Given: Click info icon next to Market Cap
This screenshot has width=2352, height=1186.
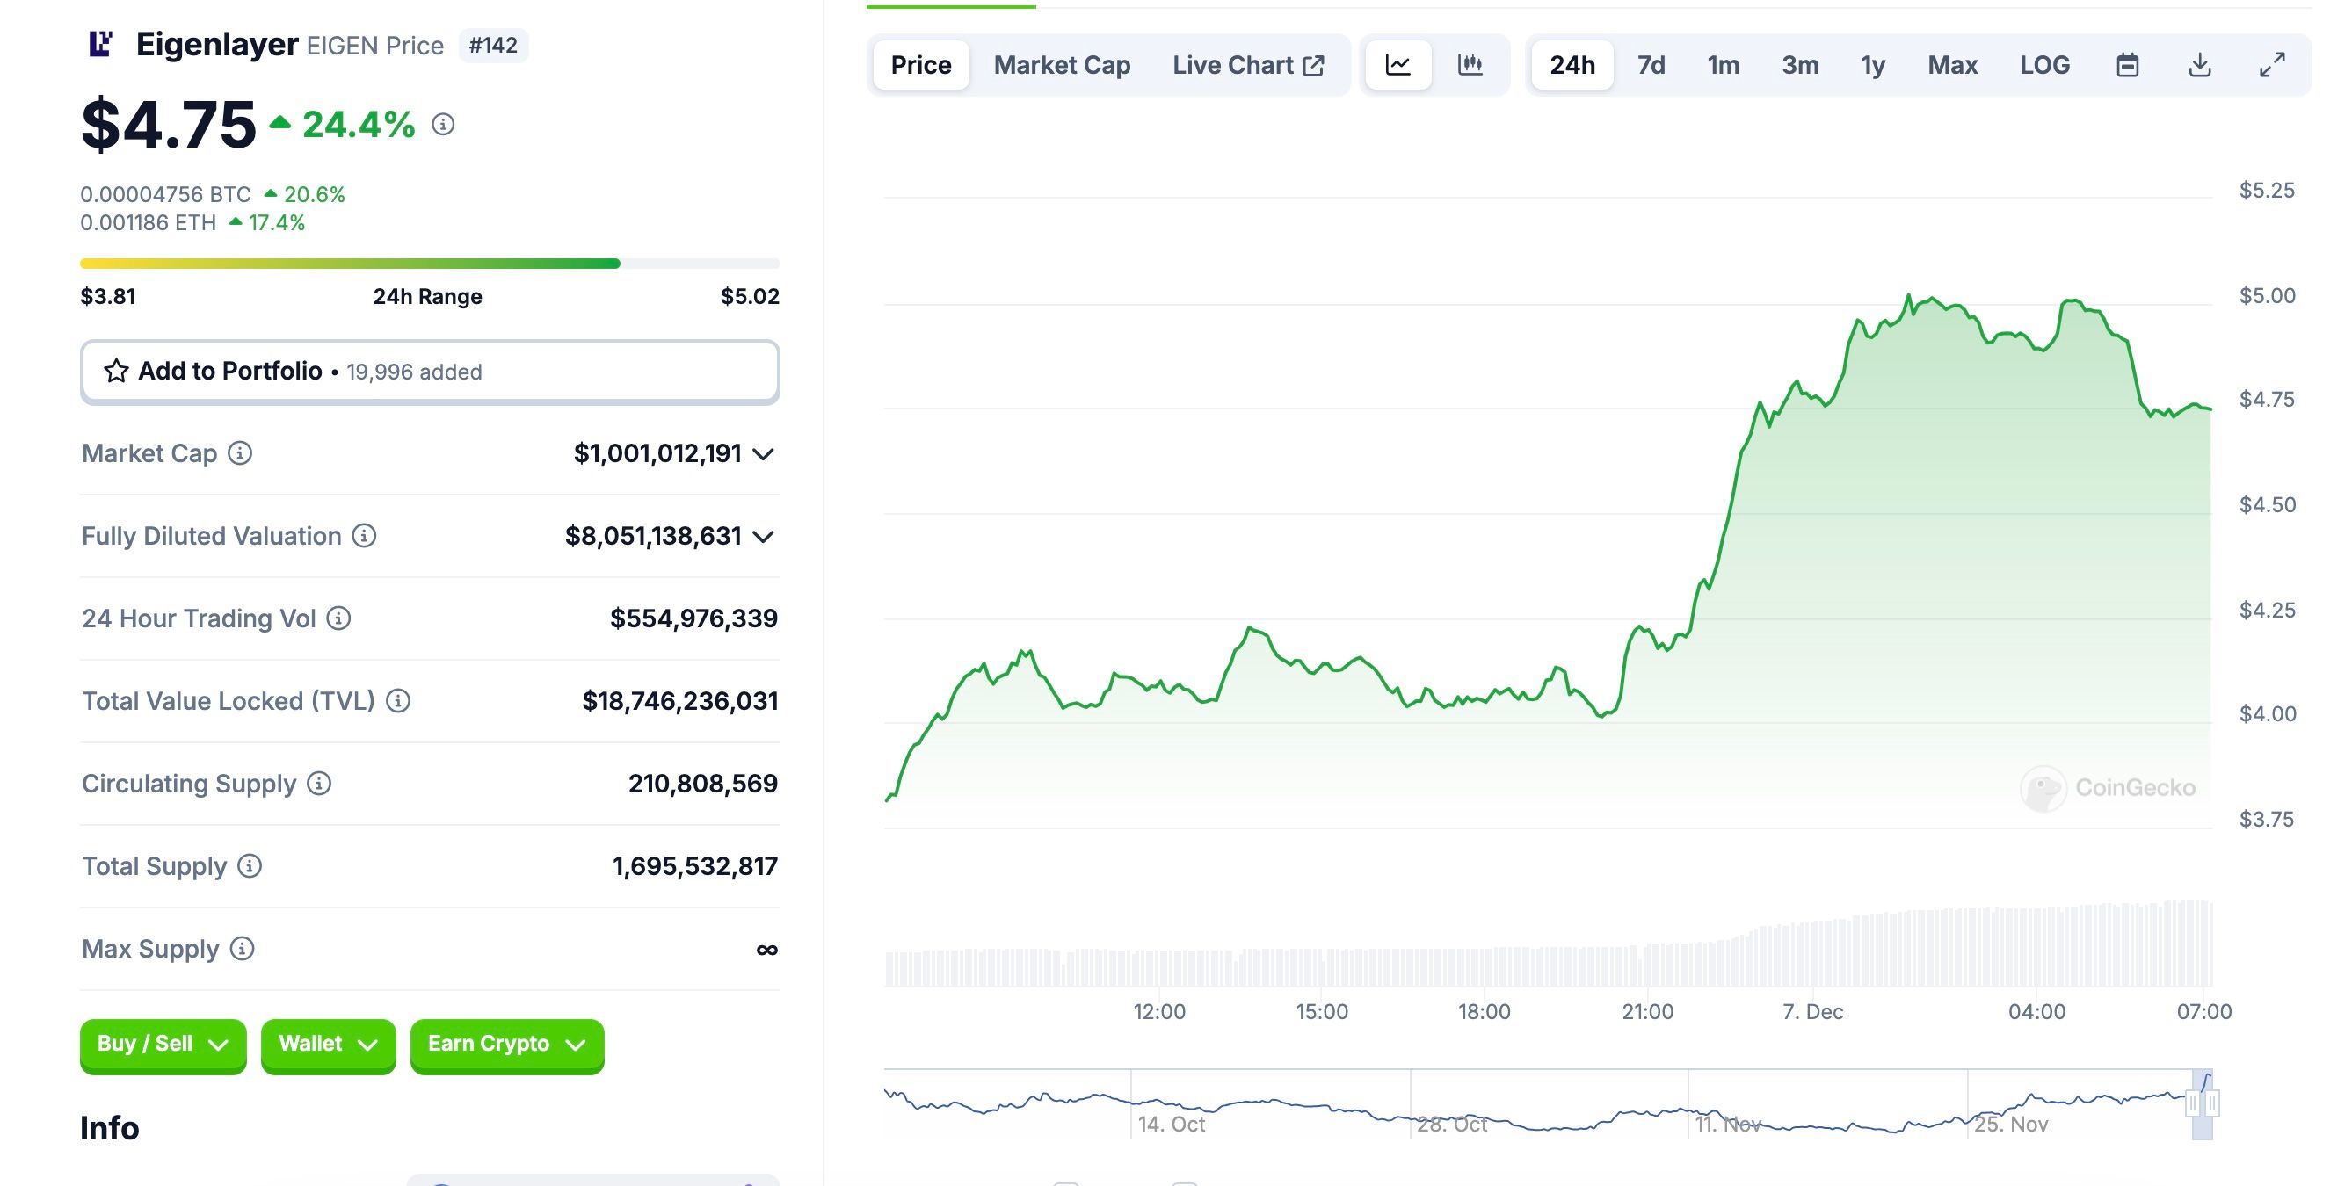Looking at the screenshot, I should 240,453.
